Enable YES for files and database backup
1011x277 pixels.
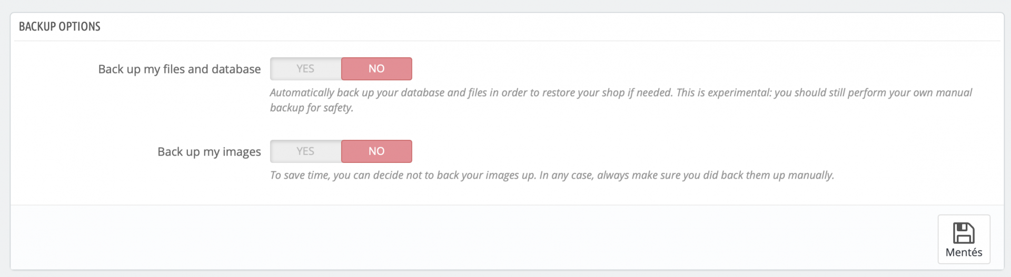(305, 69)
